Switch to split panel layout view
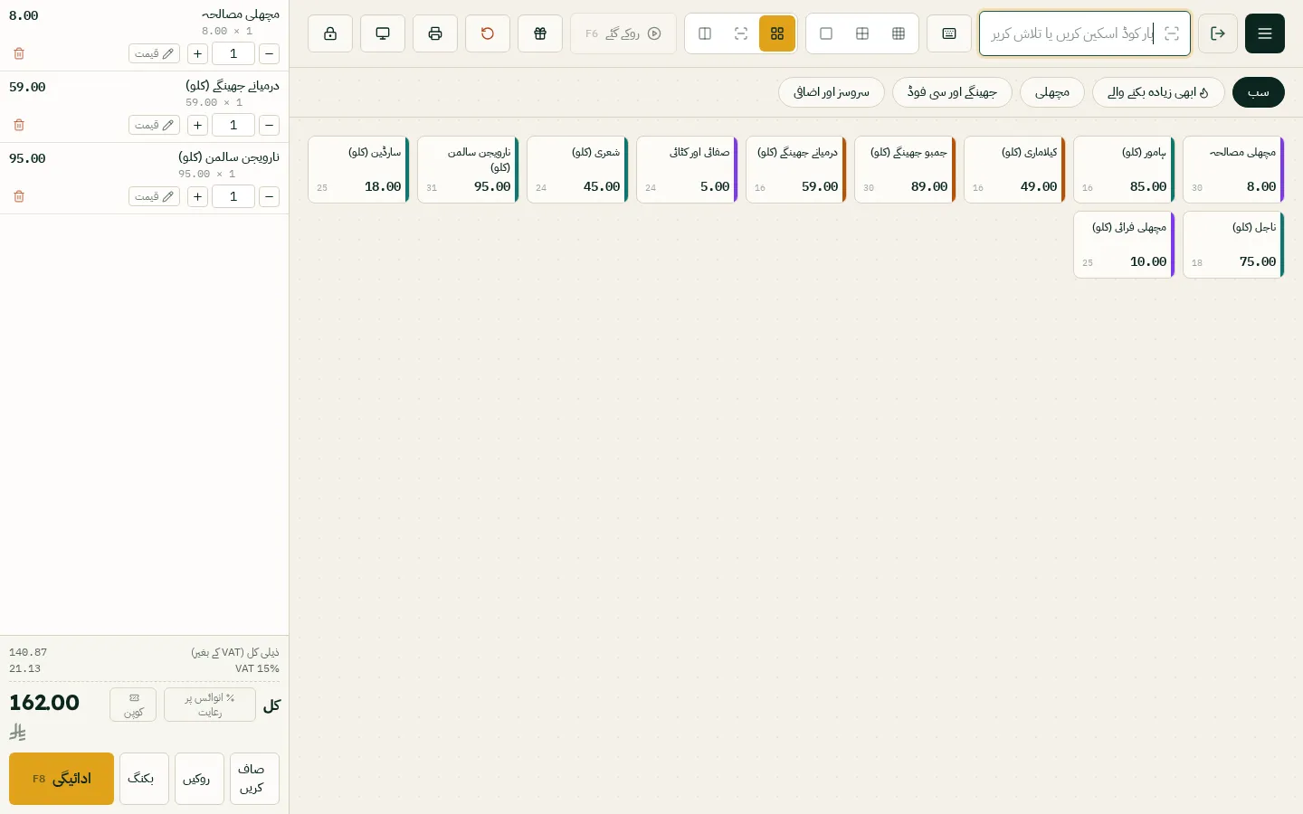 (x=705, y=33)
